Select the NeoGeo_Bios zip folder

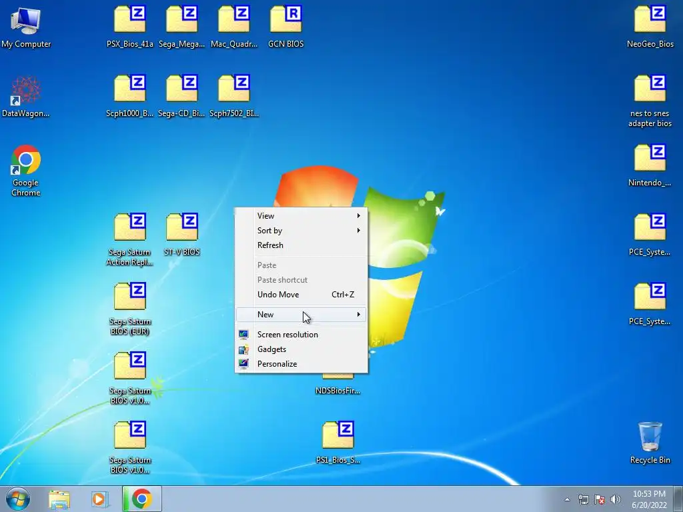point(650,27)
